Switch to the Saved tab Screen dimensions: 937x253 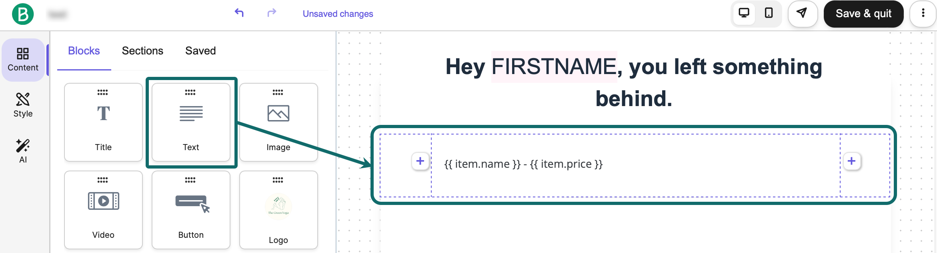200,51
